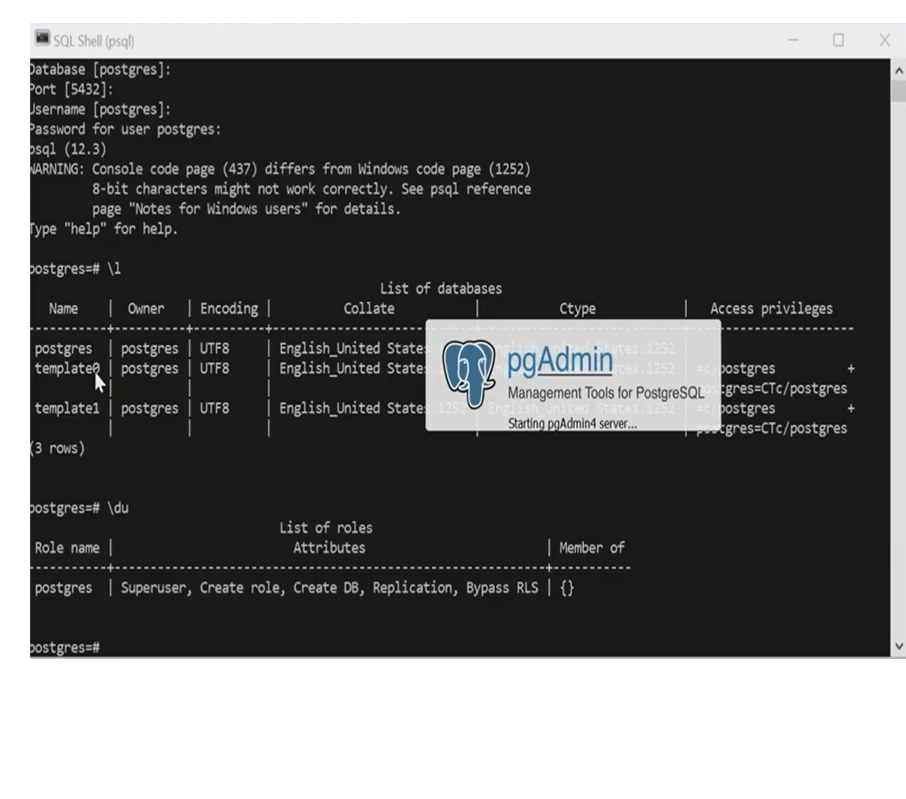Screen dimensions: 906x799
Task: Click the 'List of databases' heading
Action: coord(441,288)
